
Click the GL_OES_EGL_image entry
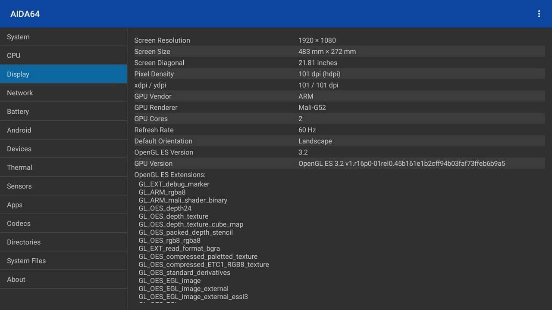pos(169,281)
